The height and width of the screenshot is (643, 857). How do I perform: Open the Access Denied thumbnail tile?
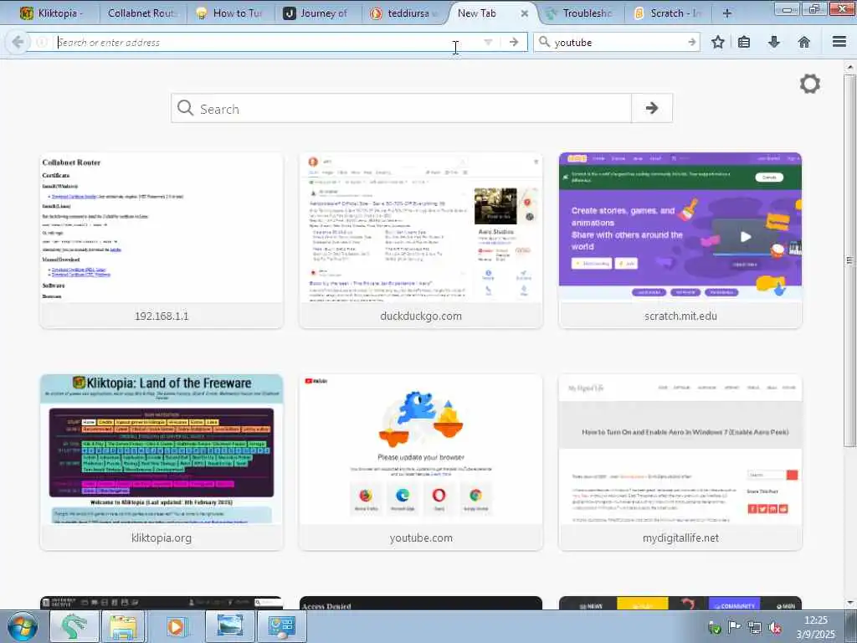click(x=421, y=603)
